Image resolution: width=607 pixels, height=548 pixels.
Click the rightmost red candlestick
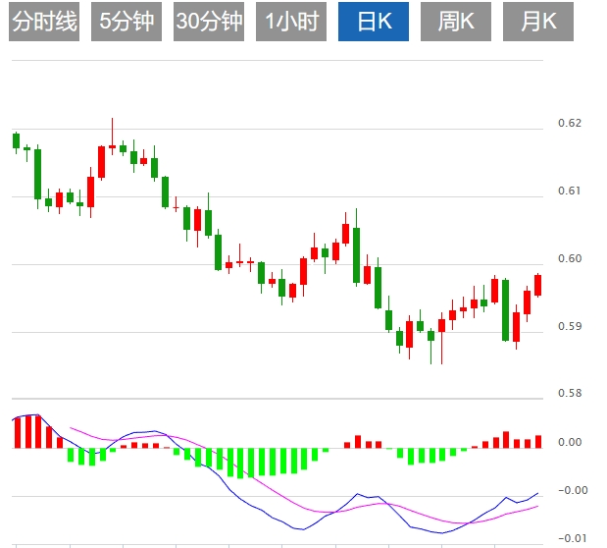tap(537, 285)
